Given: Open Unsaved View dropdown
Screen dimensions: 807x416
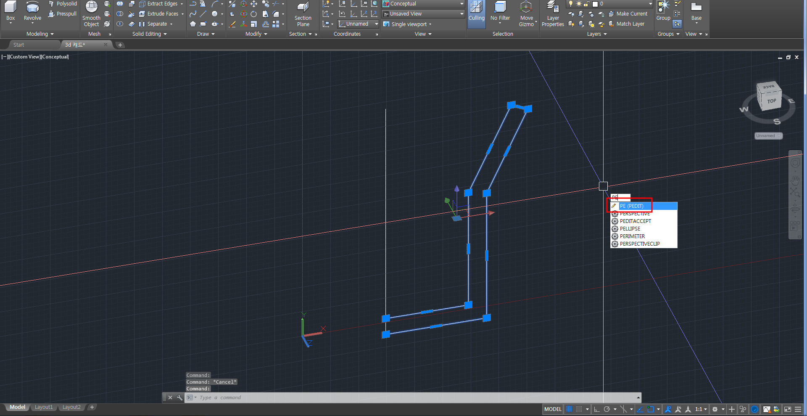Looking at the screenshot, I should click(x=423, y=14).
